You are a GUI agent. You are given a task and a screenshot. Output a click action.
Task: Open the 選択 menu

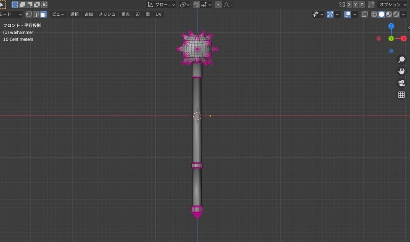[x=74, y=14]
